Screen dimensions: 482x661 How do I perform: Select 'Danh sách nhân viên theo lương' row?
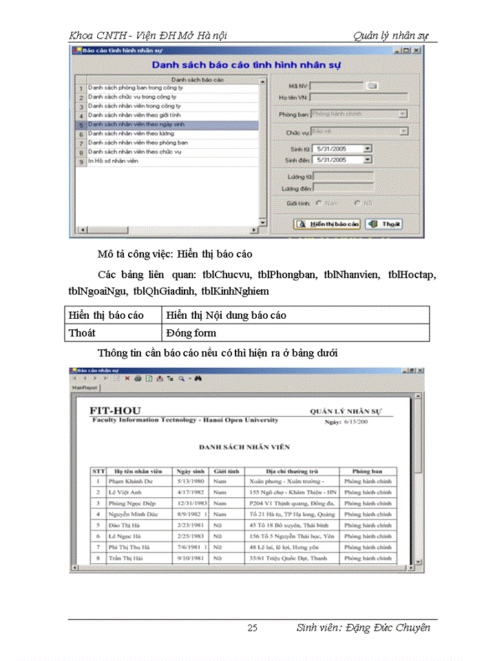click(167, 134)
